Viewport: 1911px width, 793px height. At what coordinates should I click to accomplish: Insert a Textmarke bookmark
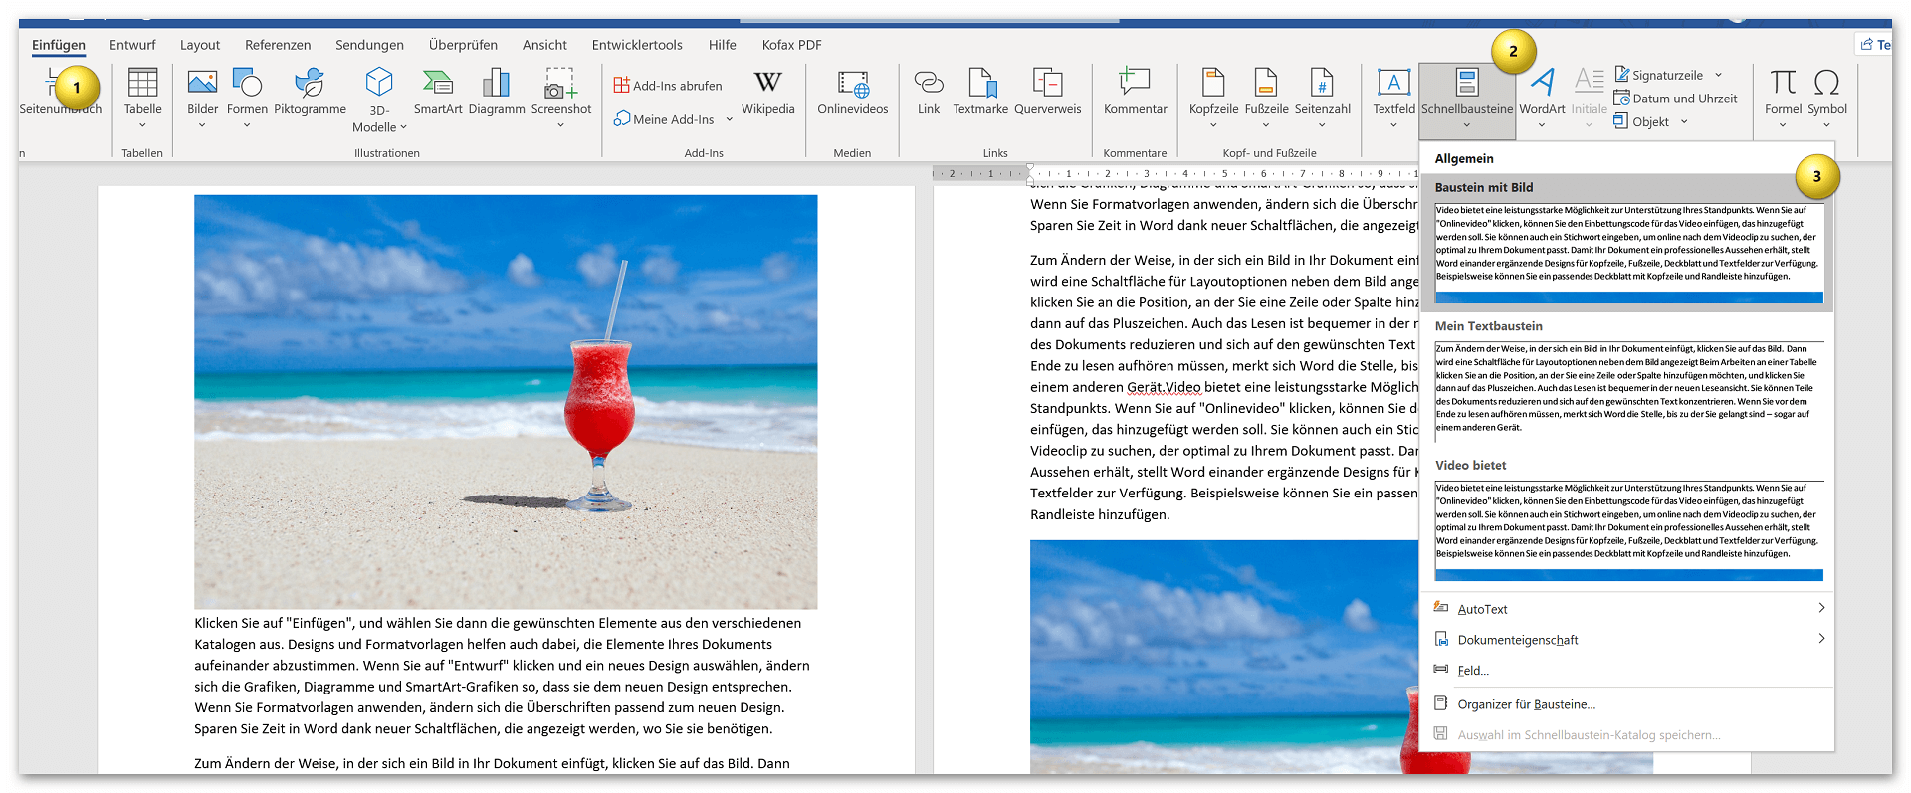980,92
